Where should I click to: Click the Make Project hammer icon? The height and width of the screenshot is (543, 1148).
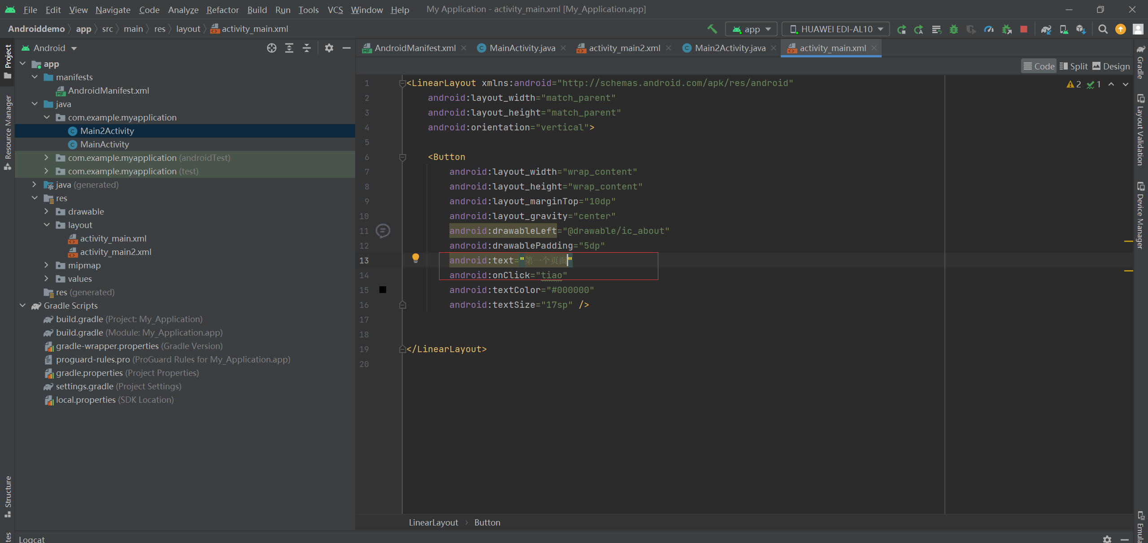click(x=712, y=29)
